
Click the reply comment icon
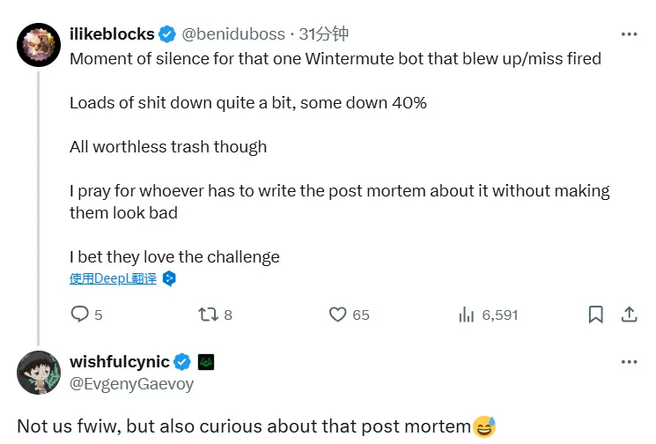coord(80,314)
